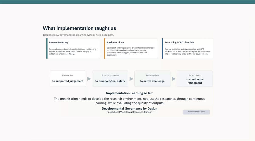255x141 pixels.
Task: Click the 'From review' label
Action: click(x=152, y=75)
